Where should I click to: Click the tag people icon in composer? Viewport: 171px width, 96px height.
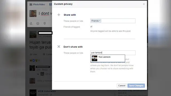point(31,23)
